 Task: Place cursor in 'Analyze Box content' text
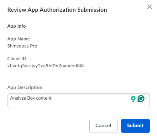(x=31, y=98)
